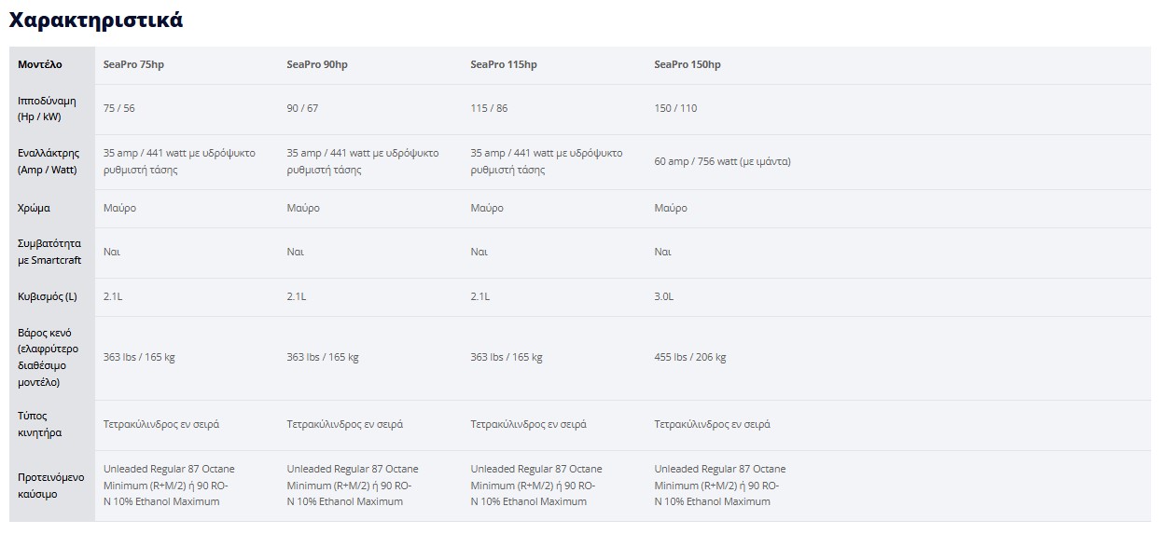Click the Εναλλάκτης (Amp / Watt) row label

pyautogui.click(x=49, y=161)
